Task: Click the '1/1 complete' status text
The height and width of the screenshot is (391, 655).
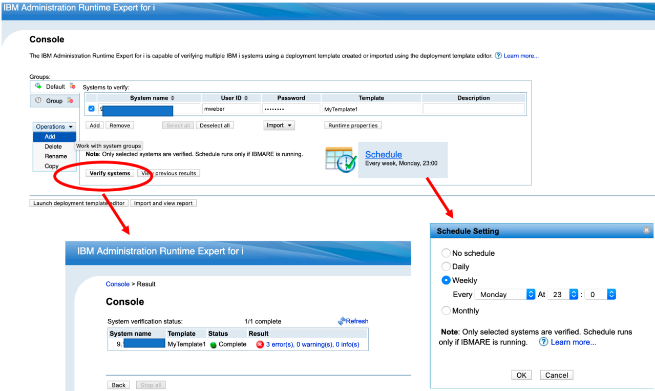Action: 263,321
